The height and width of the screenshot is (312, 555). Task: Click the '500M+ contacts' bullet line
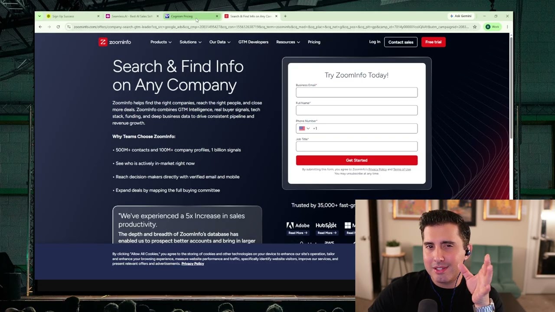pyautogui.click(x=176, y=150)
